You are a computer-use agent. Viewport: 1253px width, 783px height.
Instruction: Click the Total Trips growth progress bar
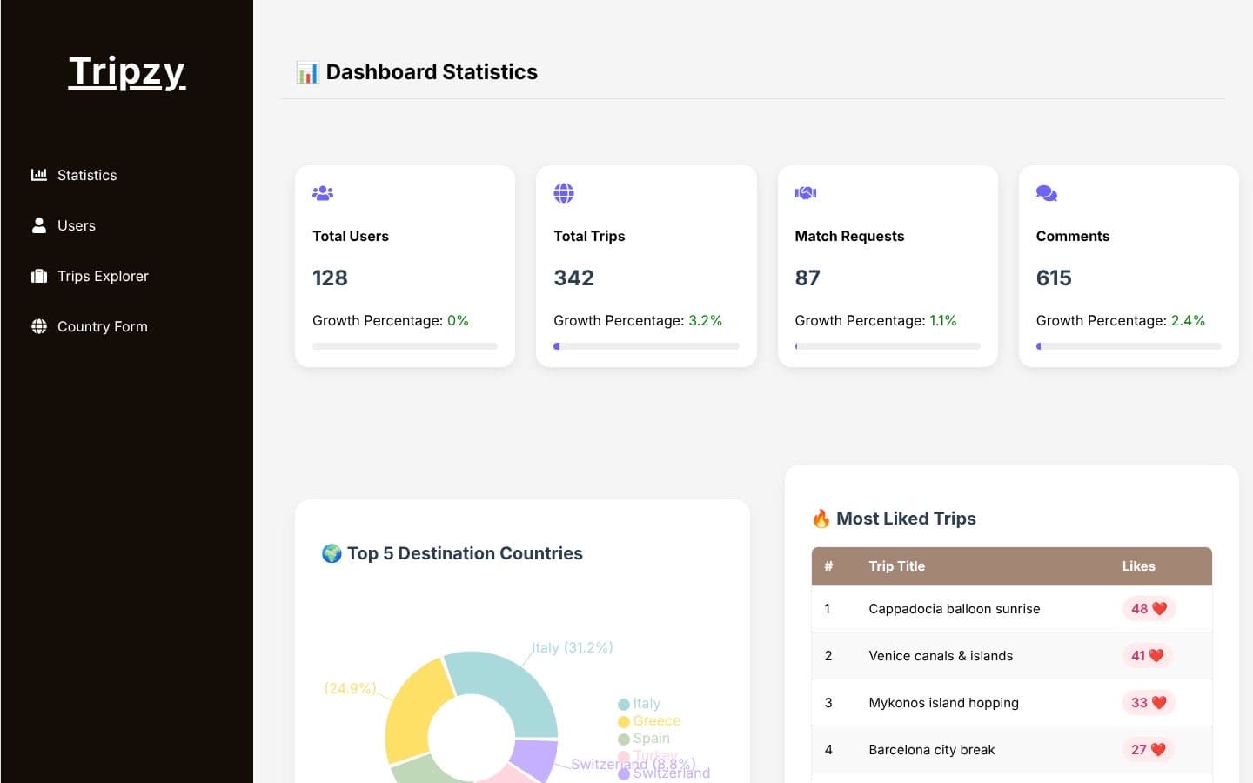point(647,346)
